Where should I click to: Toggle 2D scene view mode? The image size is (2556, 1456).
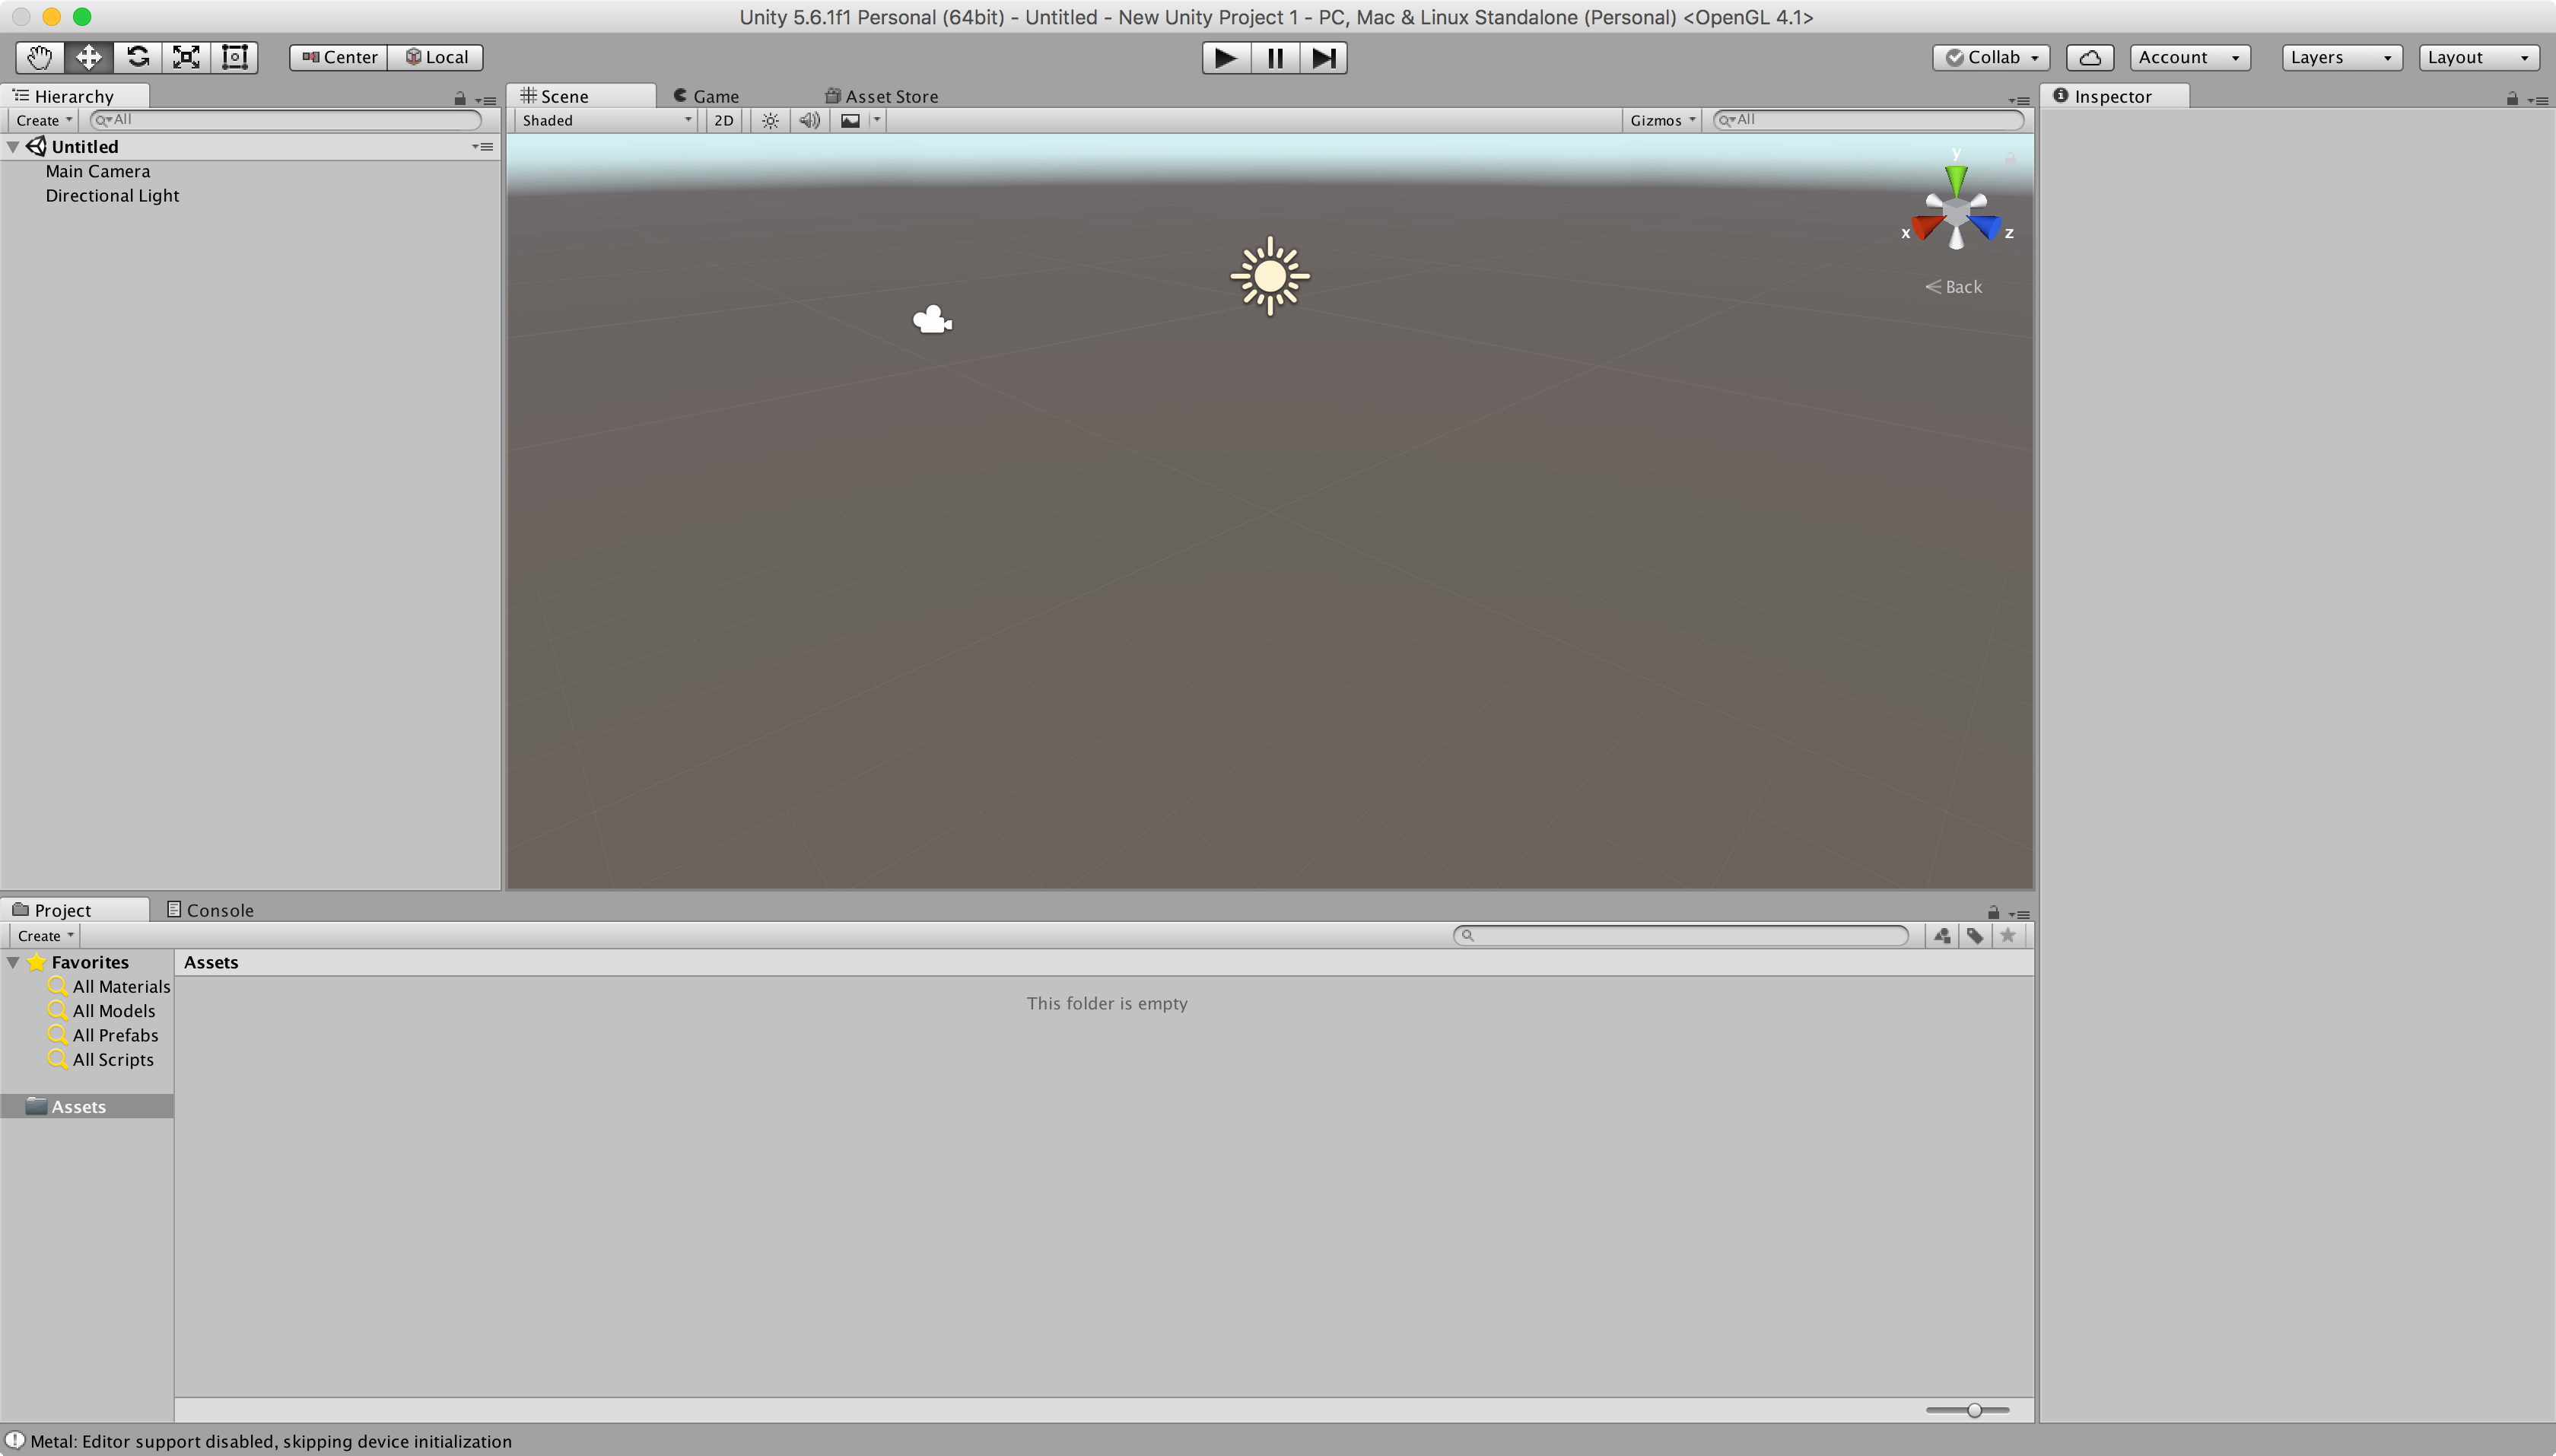pyautogui.click(x=723, y=120)
